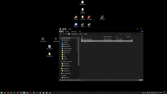Image resolution: width=167 pixels, height=94 pixels.
Task: Go back in Explorer navigation
Action: [x=61, y=34]
